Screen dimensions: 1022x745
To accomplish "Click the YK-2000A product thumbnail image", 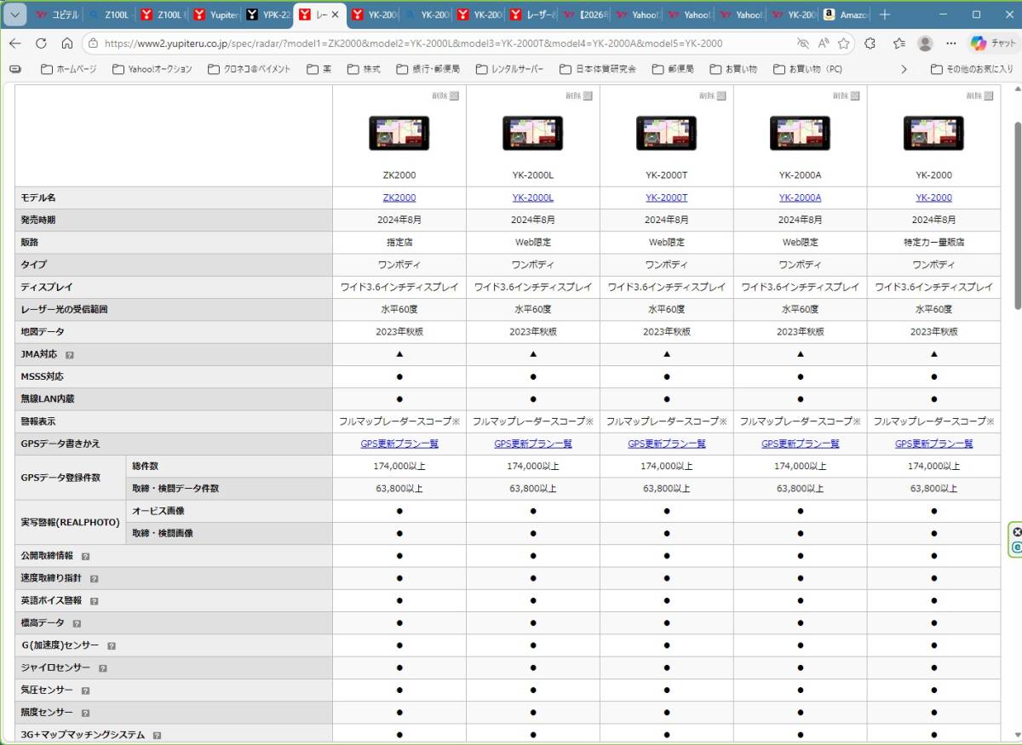I will click(x=800, y=133).
